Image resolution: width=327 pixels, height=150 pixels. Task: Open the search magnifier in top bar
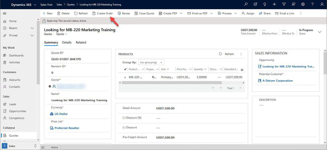[x=246, y=4]
